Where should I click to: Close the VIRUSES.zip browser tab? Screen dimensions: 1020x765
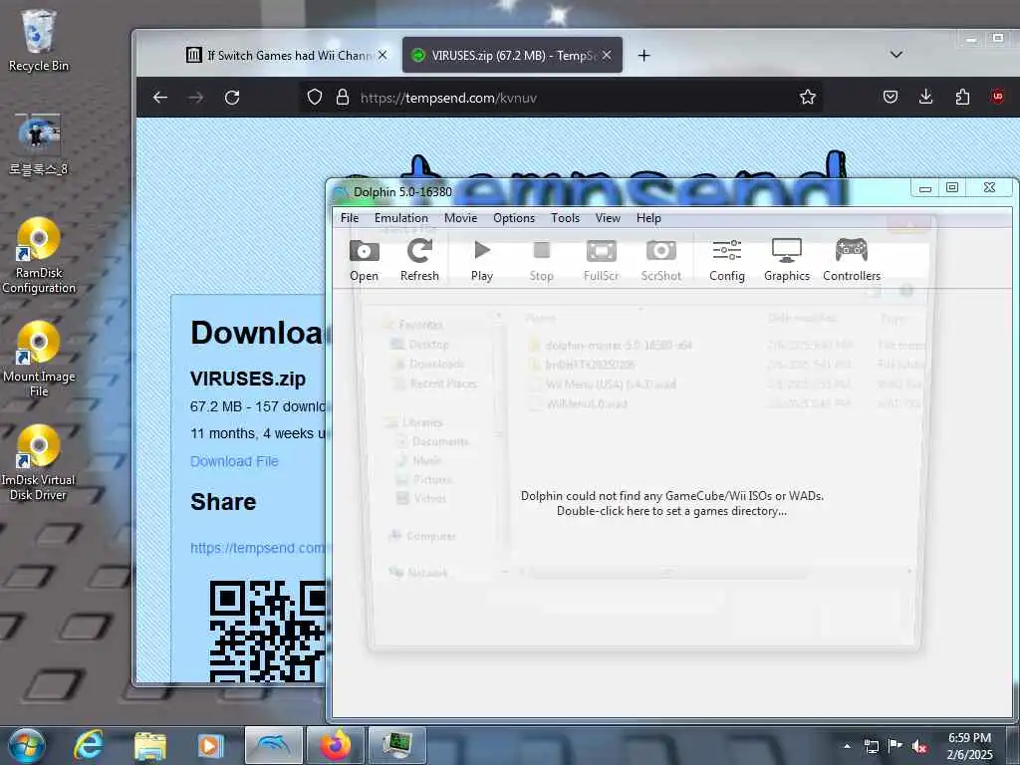[607, 56]
